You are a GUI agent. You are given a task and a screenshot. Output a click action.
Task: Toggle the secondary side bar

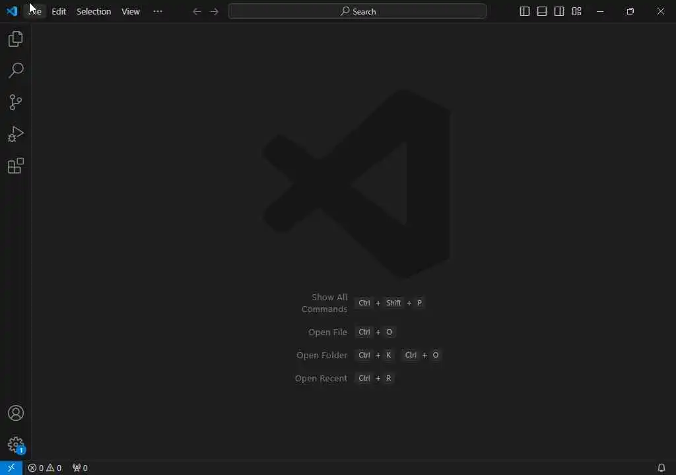(x=559, y=12)
